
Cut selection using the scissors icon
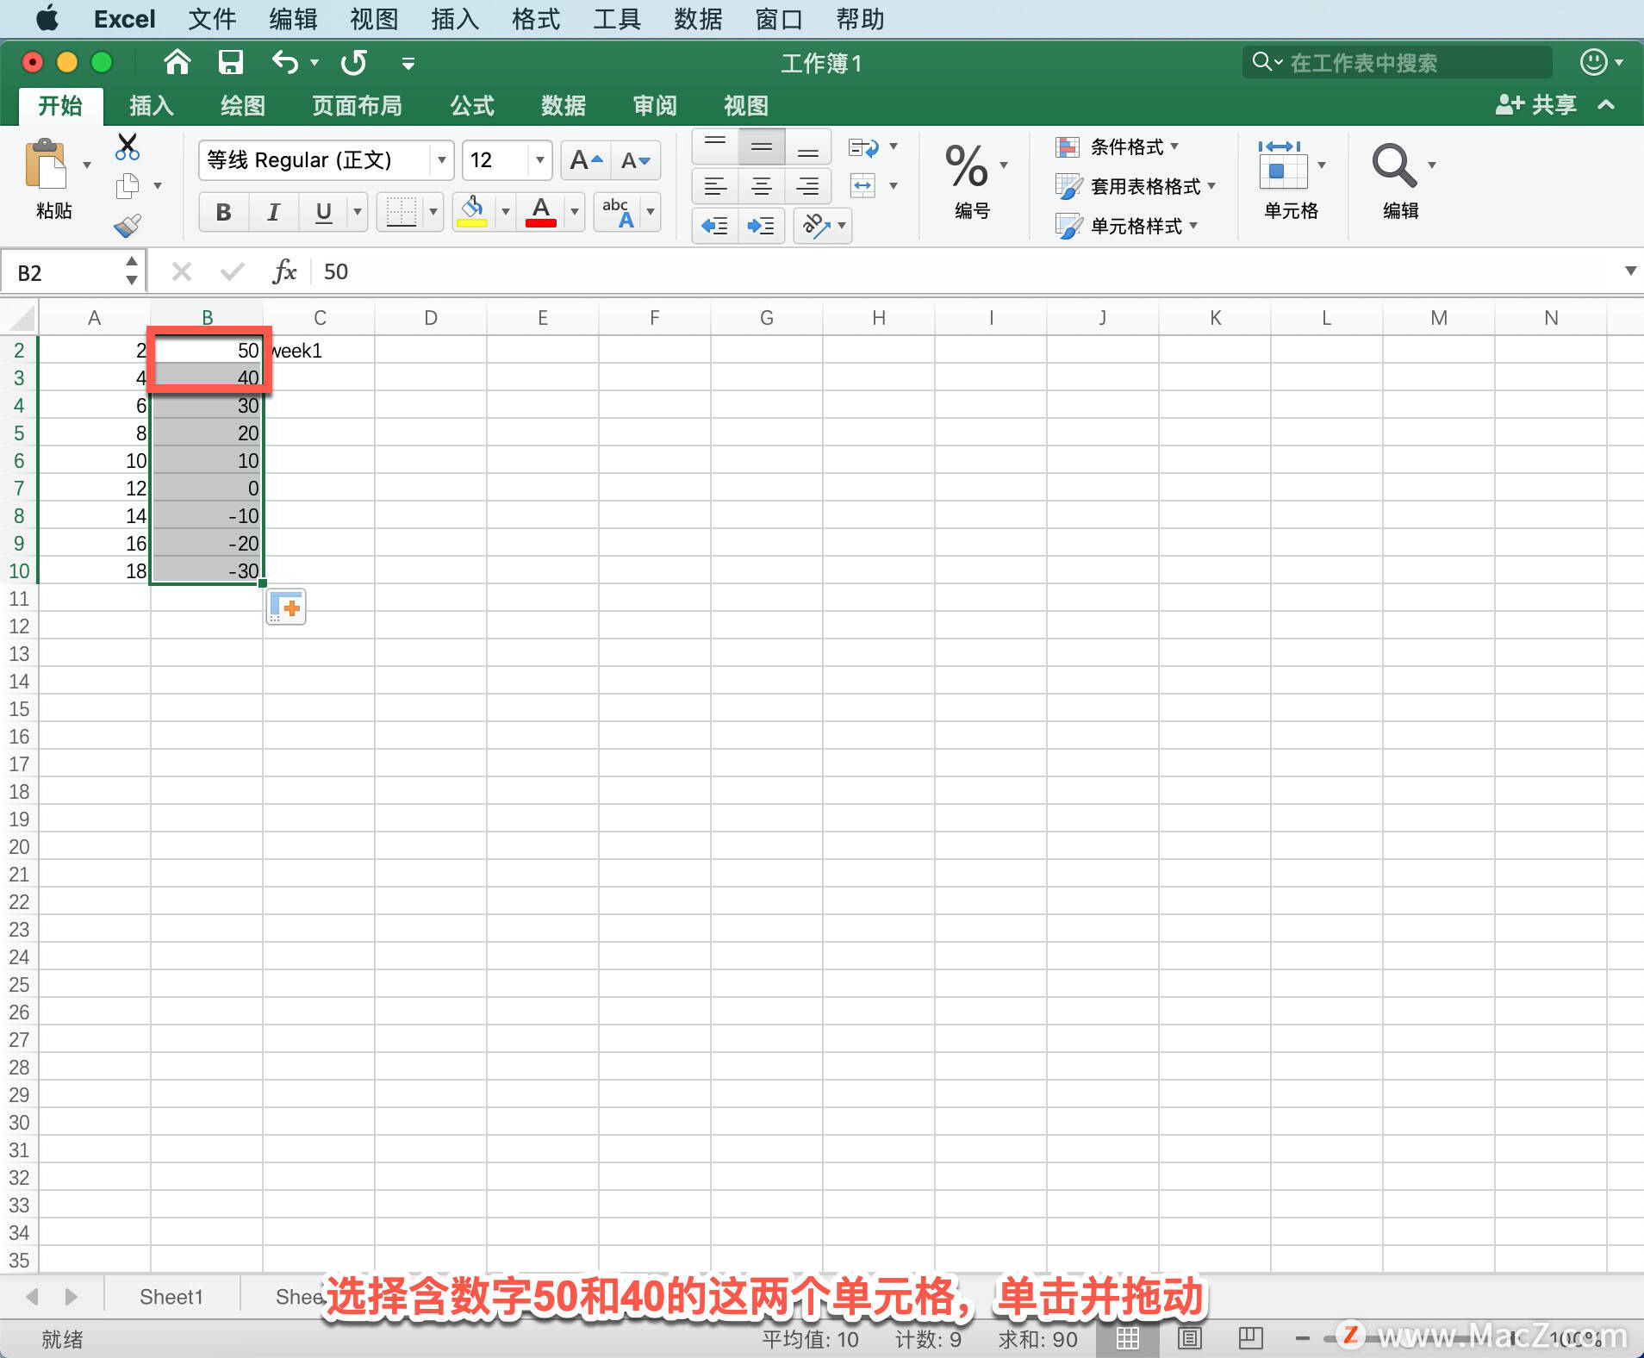(127, 148)
